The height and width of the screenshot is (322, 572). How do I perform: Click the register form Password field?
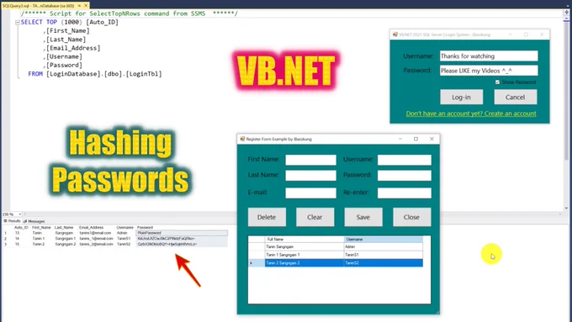pyautogui.click(x=405, y=176)
